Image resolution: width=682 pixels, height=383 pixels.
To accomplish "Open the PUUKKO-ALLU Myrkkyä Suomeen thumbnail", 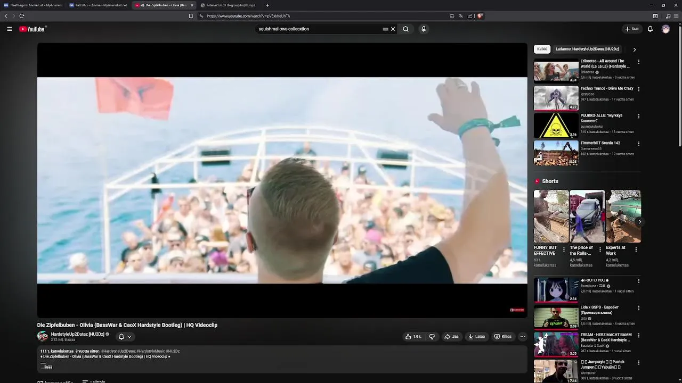I will (x=556, y=126).
